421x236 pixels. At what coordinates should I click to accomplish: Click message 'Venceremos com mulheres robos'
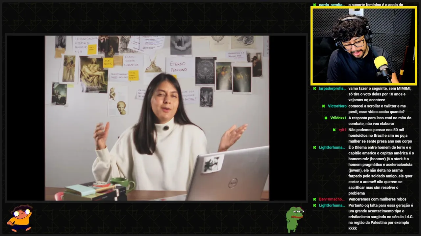coord(377,199)
